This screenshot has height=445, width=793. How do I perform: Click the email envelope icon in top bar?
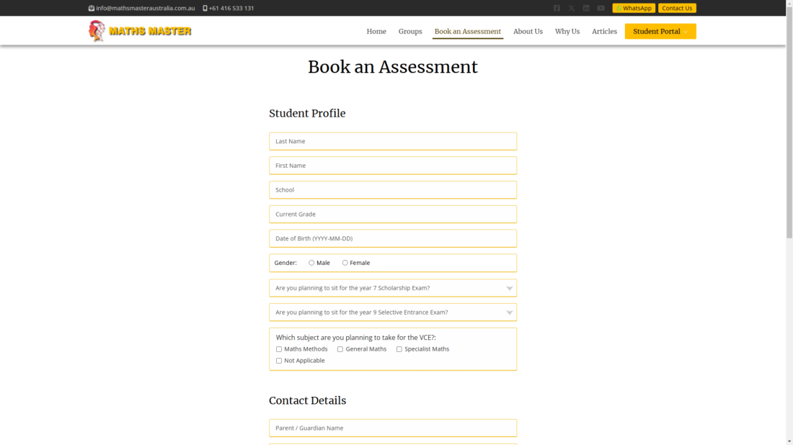pyautogui.click(x=92, y=8)
